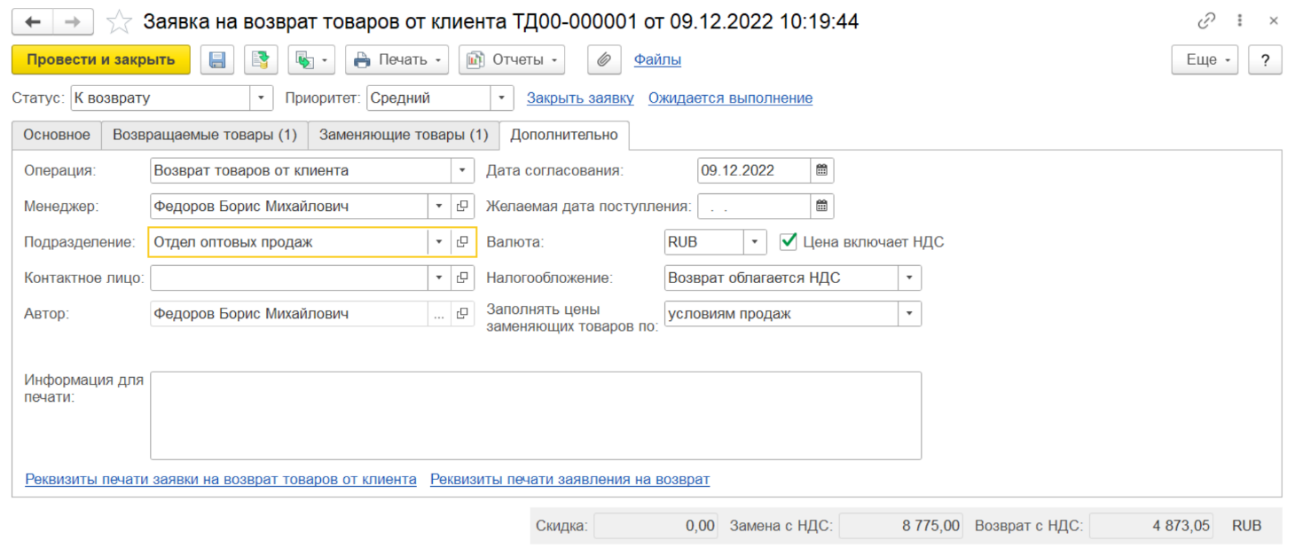Click the paperclip attachments icon
Image resolution: width=1303 pixels, height=556 pixels.
[x=603, y=60]
